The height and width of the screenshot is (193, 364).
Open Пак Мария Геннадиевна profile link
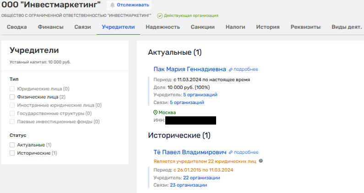(x=190, y=69)
